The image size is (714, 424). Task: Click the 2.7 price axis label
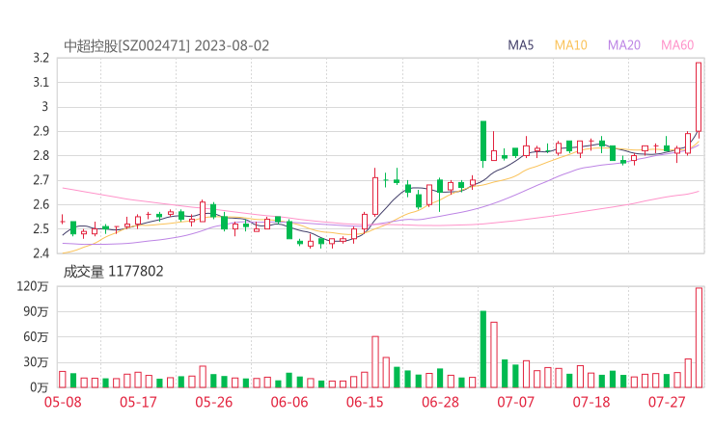pyautogui.click(x=41, y=180)
